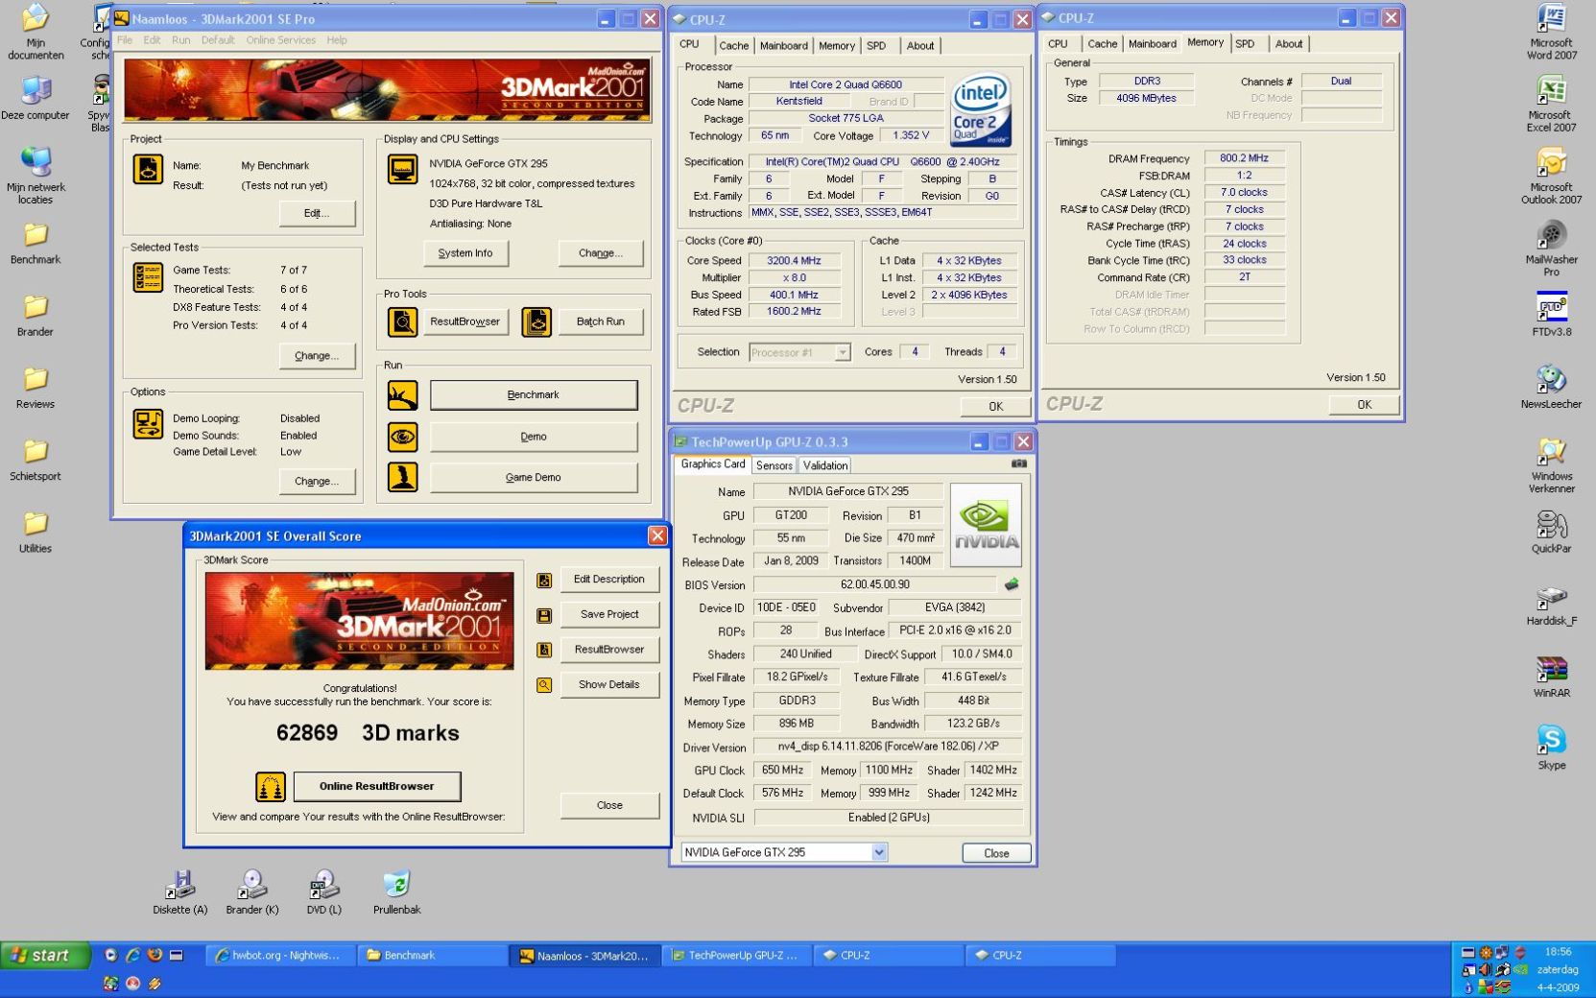
Task: Click the Core Speed value 3200.4 MHz
Action: (x=794, y=261)
